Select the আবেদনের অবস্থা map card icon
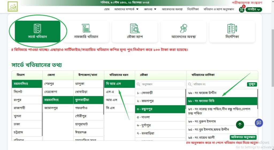Image resolution: width=274 pixels, height=150 pixels. click(x=184, y=28)
